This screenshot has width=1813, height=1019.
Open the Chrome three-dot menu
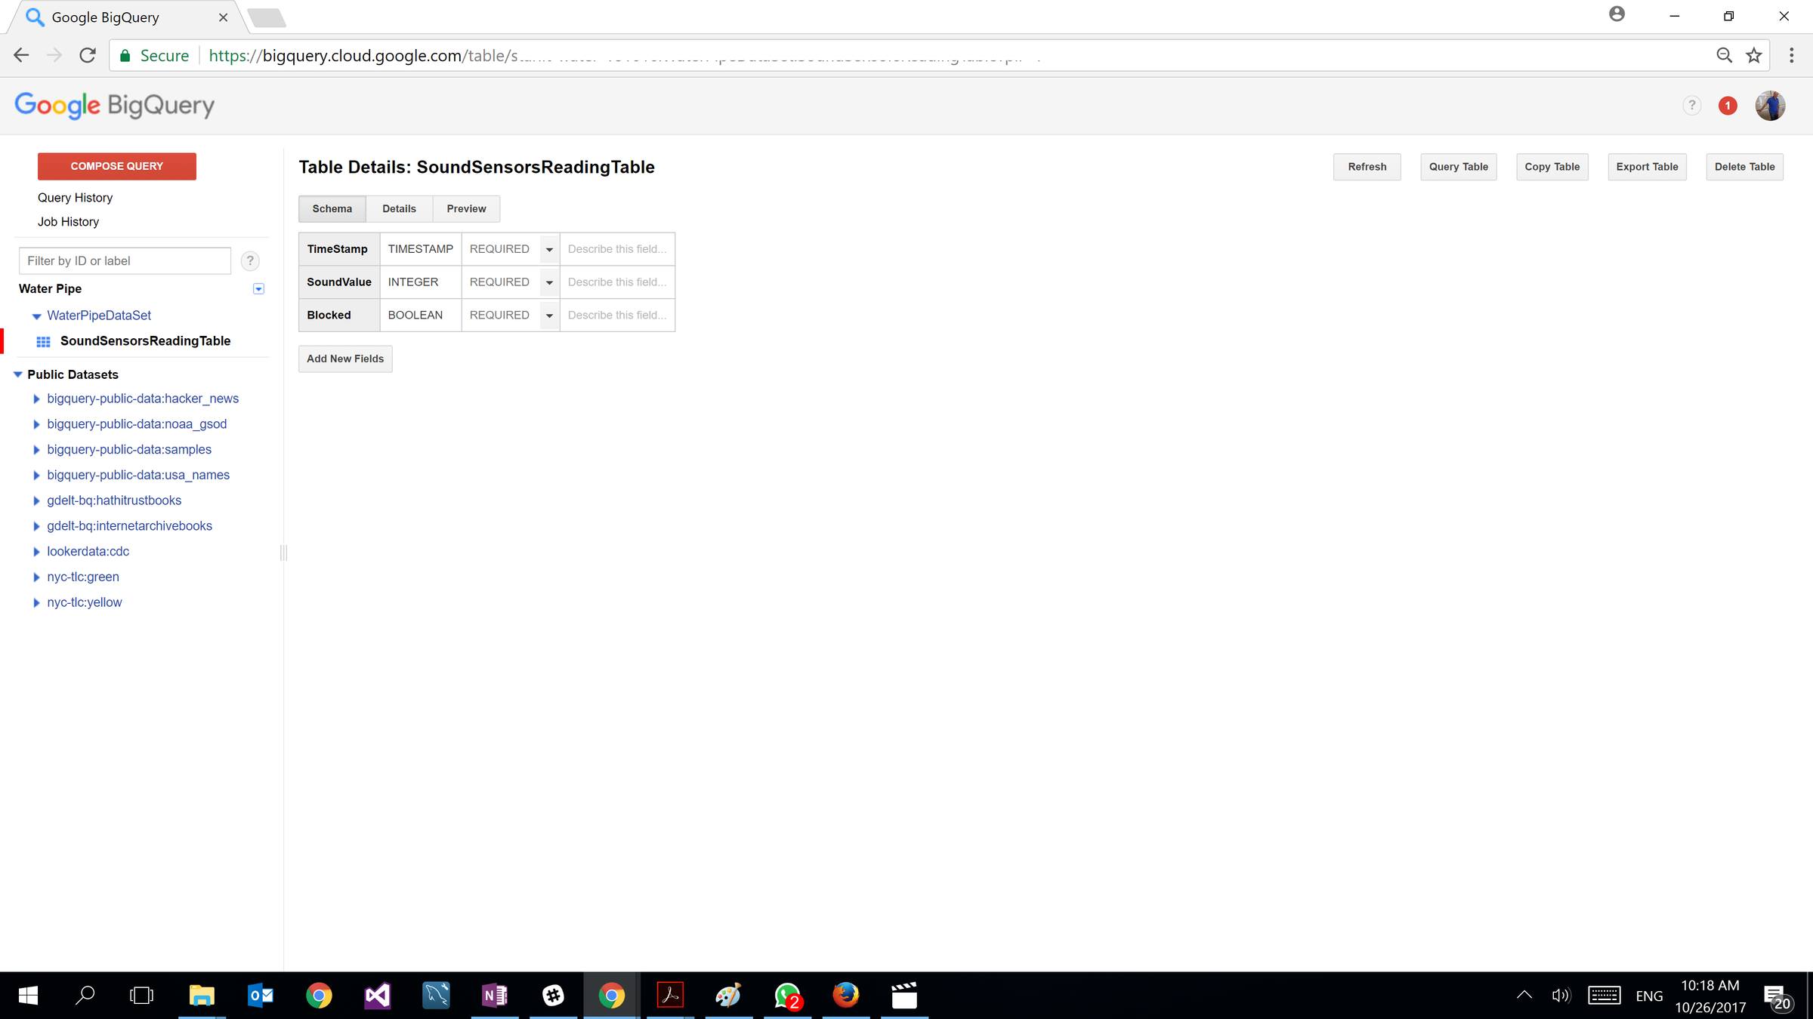[x=1792, y=55]
